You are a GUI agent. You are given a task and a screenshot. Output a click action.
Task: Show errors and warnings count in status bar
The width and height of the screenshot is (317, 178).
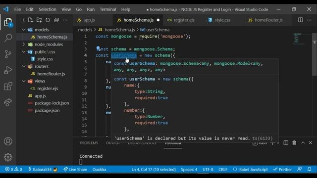13,169
